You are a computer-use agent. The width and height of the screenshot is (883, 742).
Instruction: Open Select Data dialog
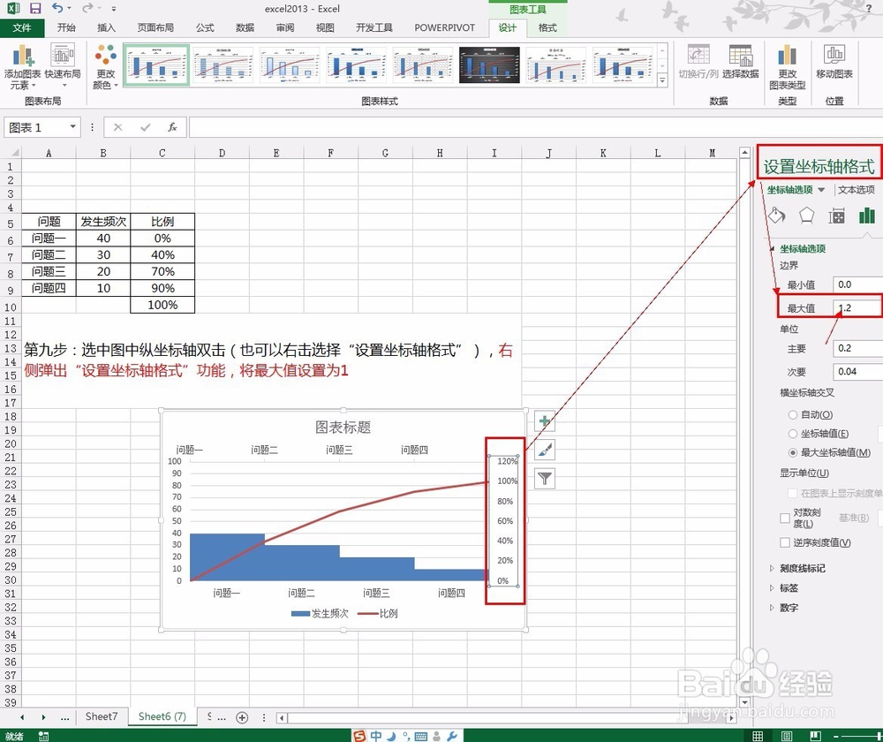(741, 62)
